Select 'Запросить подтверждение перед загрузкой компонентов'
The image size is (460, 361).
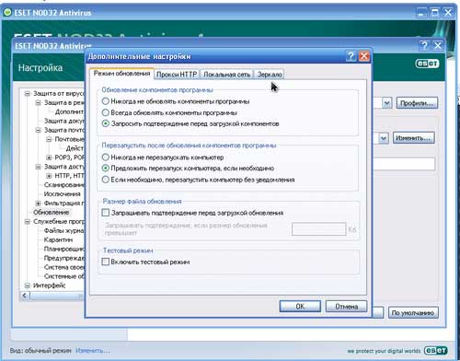click(x=106, y=123)
